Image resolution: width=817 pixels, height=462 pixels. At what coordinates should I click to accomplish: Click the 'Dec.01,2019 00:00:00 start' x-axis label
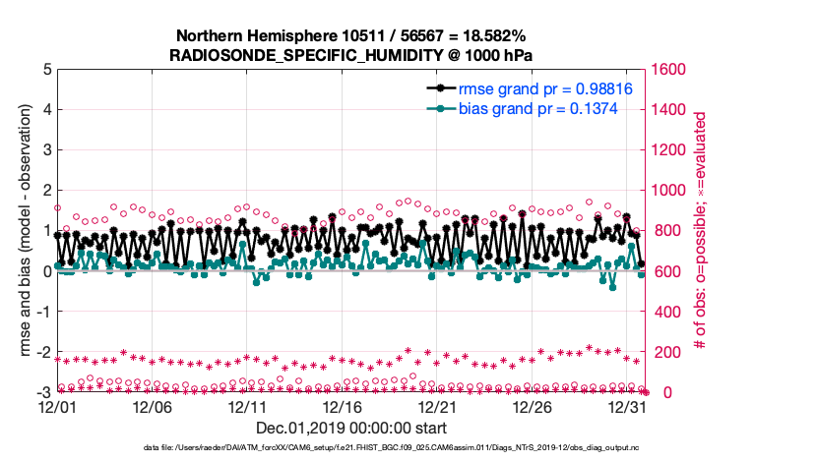pyautogui.click(x=350, y=428)
